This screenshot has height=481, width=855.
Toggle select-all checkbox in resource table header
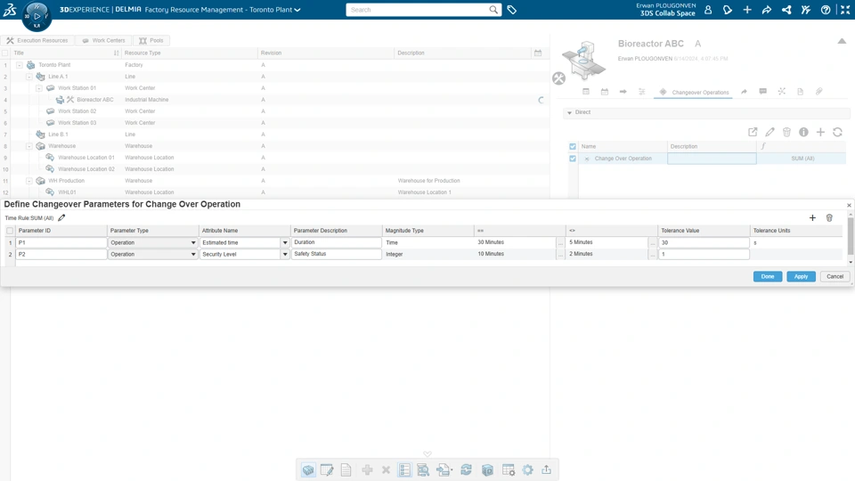click(5, 53)
